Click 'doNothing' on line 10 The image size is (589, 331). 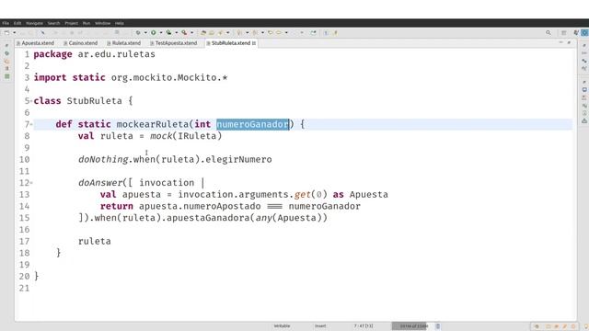(x=103, y=159)
